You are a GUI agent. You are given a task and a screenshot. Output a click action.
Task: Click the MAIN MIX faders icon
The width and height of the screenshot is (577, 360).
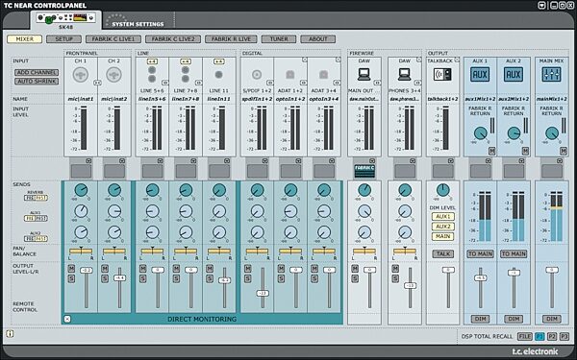551,75
